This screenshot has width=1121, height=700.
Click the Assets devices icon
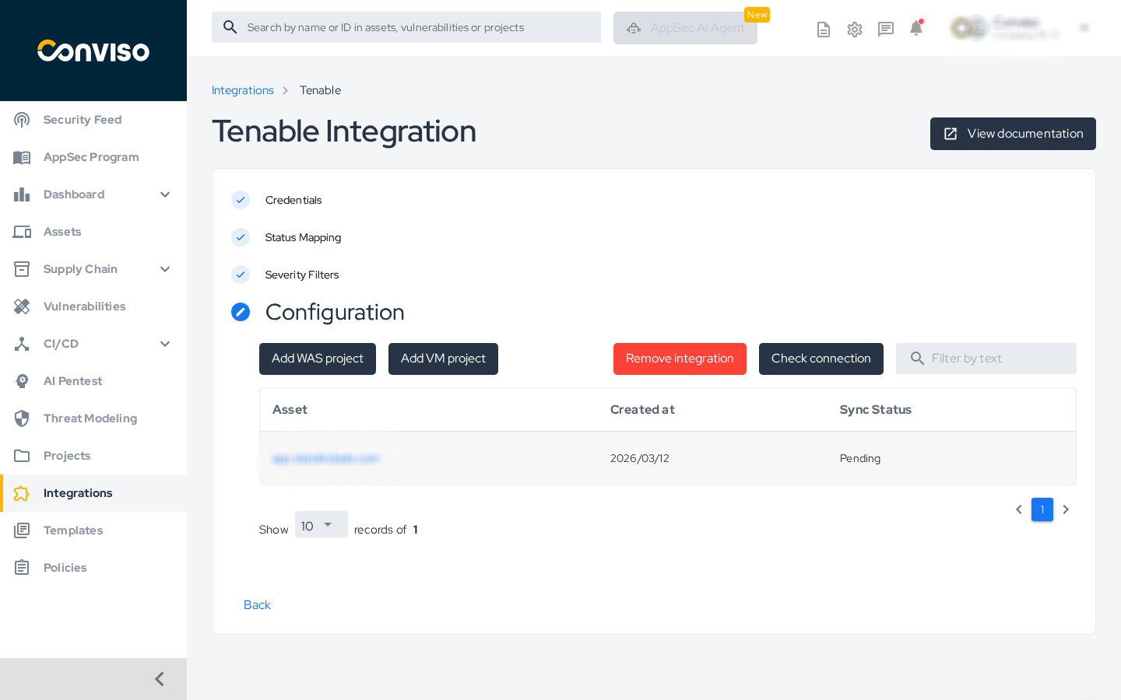(x=22, y=232)
